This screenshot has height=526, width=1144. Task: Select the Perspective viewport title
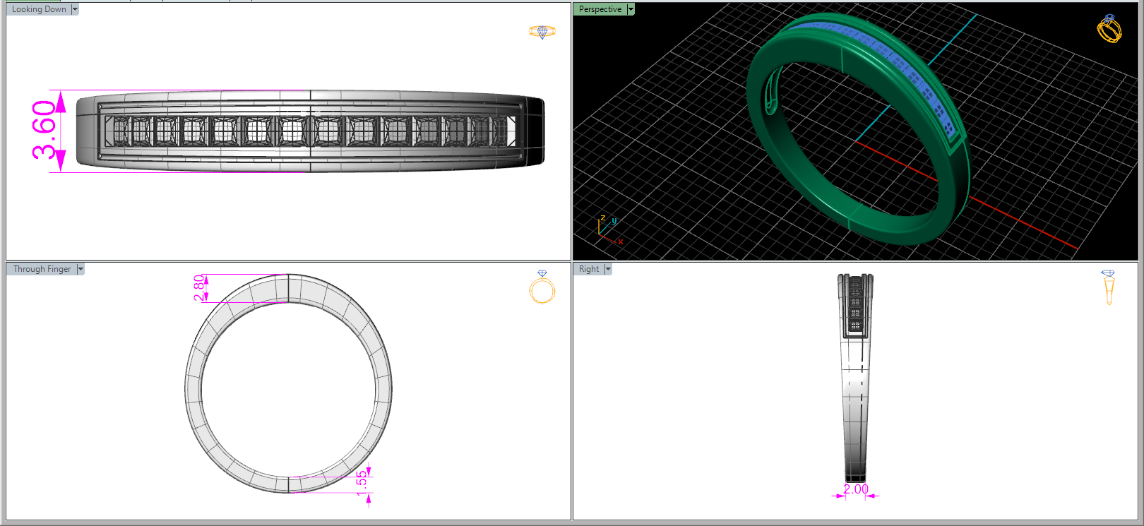coord(600,9)
